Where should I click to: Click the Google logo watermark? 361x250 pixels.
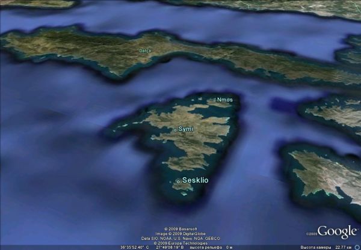click(x=337, y=231)
